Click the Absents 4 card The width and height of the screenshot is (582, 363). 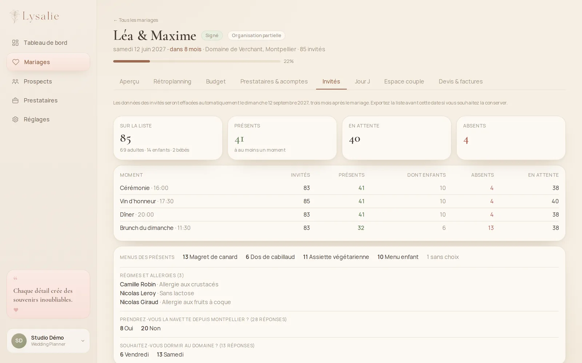click(511, 138)
